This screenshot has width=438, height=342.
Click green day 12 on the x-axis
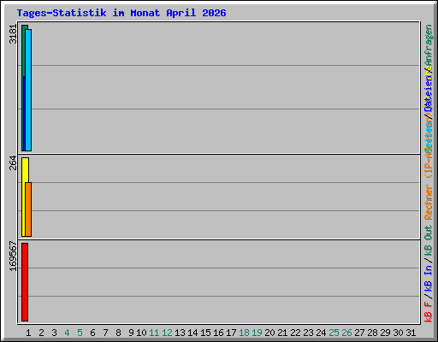click(x=167, y=333)
